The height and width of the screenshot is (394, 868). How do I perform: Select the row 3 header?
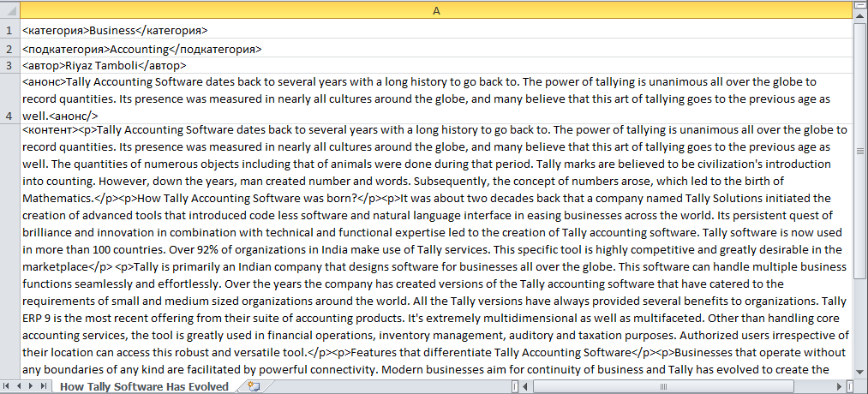tap(9, 65)
